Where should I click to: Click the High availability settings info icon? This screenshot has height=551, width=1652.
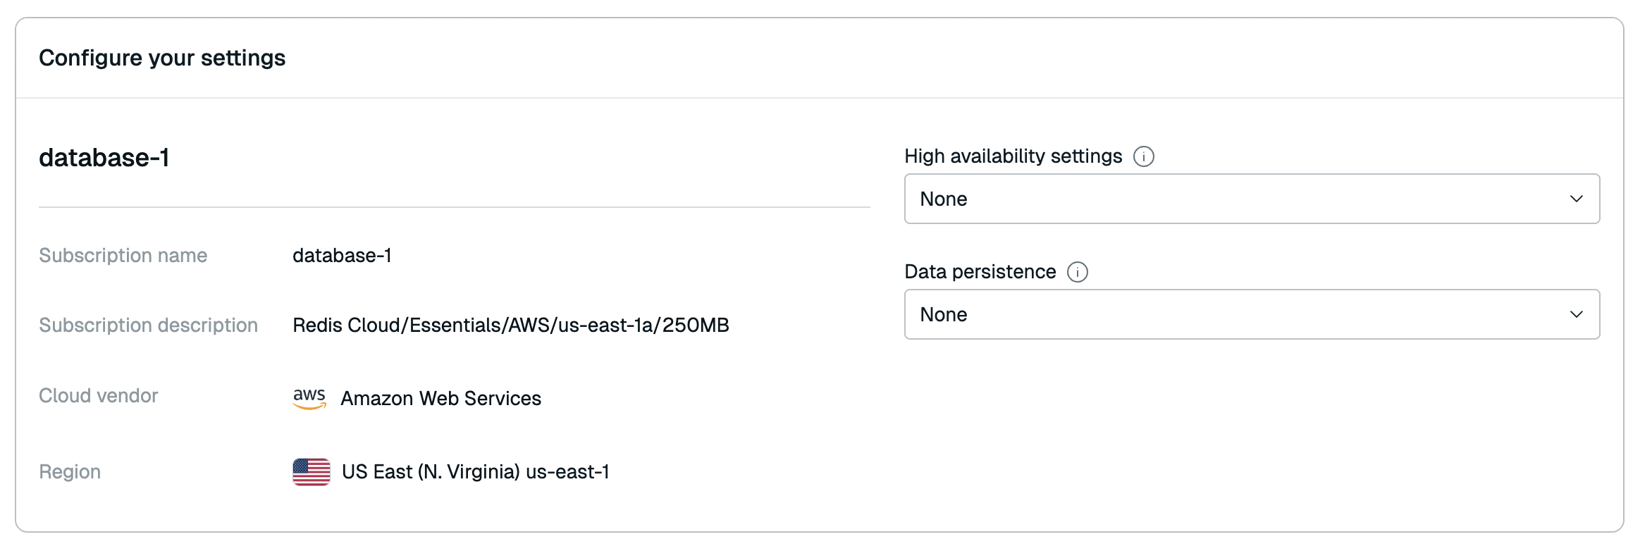(1143, 156)
